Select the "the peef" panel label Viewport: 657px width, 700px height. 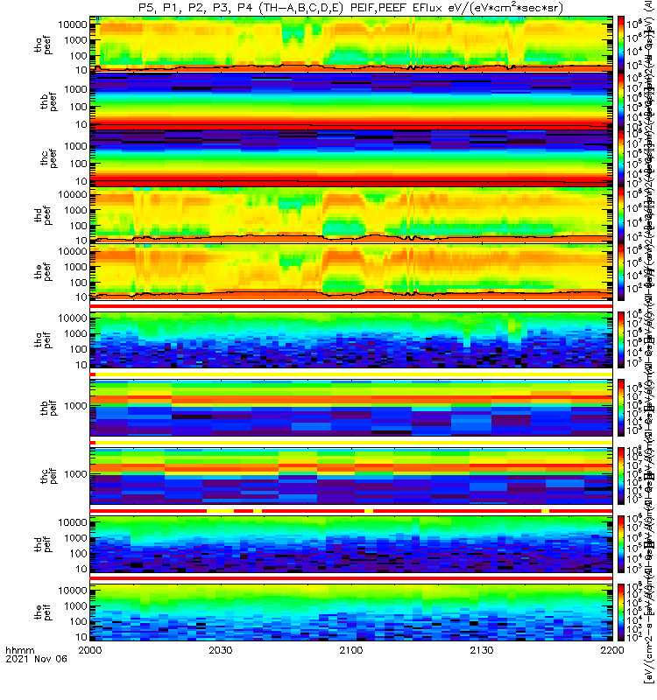click(43, 271)
